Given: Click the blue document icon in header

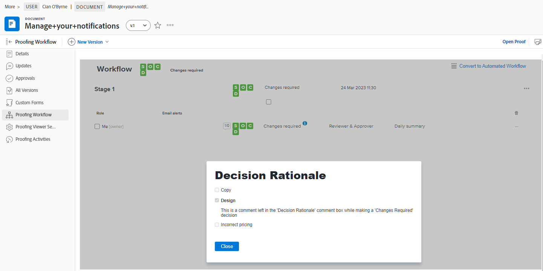Looking at the screenshot, I should point(12,24).
